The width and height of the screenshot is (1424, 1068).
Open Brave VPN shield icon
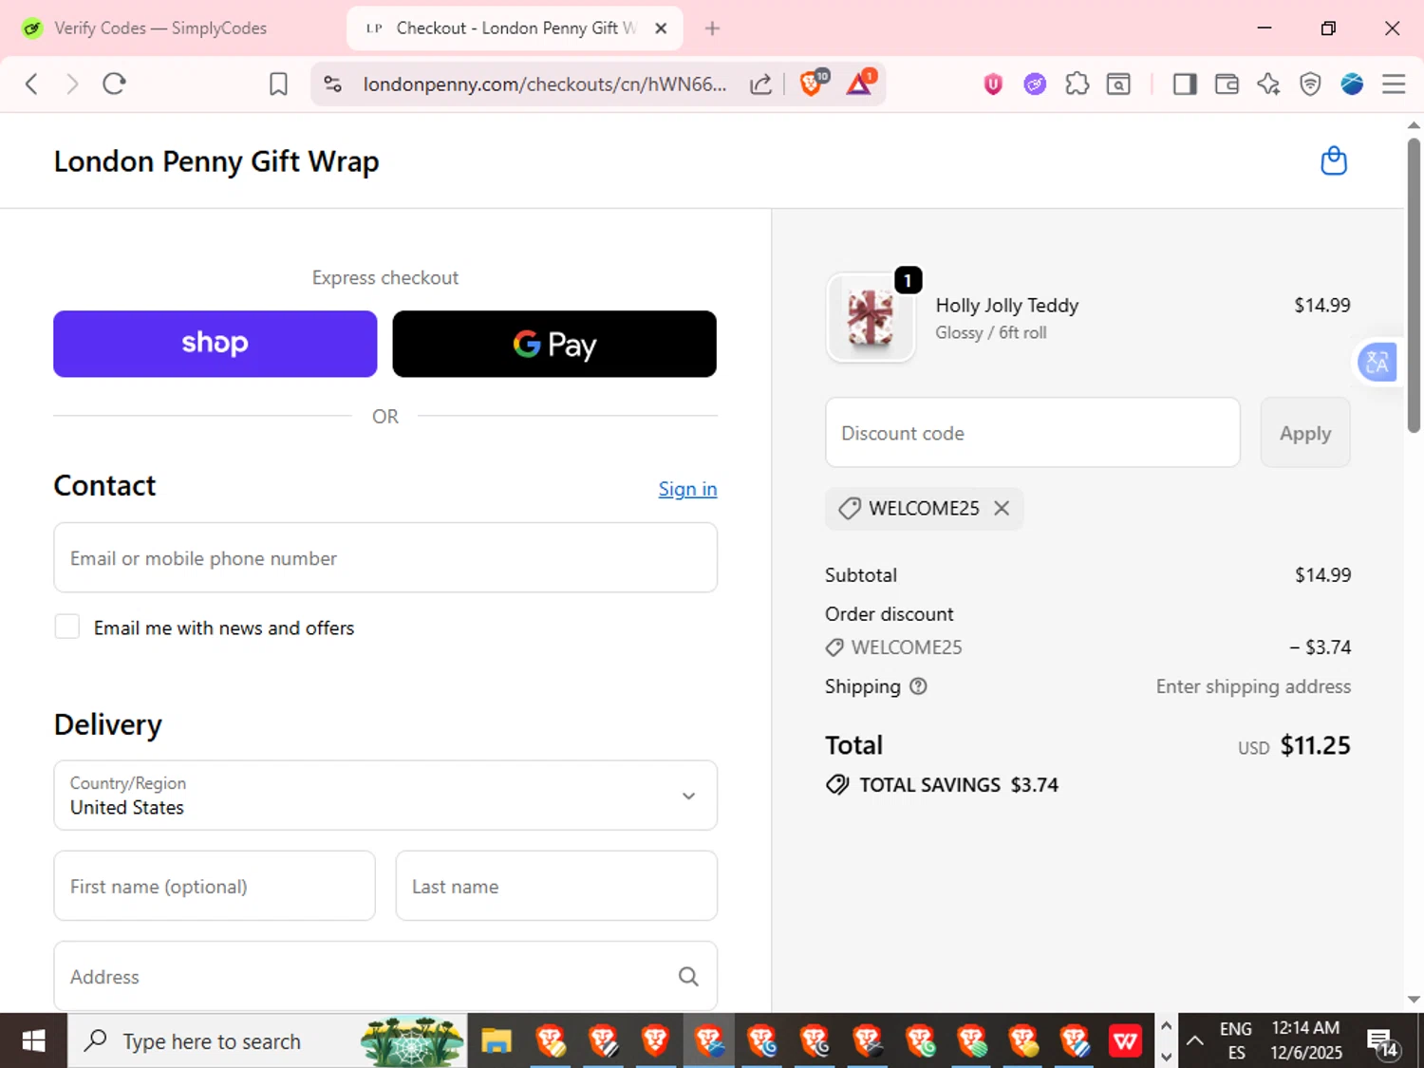[1310, 84]
